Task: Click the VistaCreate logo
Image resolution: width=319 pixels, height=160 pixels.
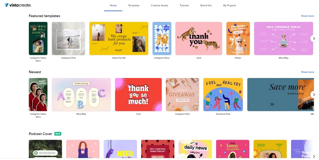Action: click(18, 5)
